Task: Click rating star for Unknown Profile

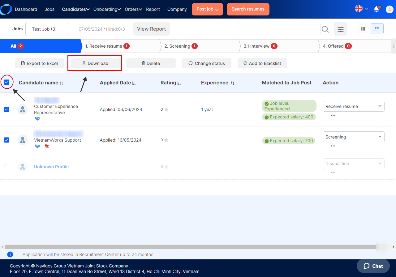Action: (x=166, y=167)
